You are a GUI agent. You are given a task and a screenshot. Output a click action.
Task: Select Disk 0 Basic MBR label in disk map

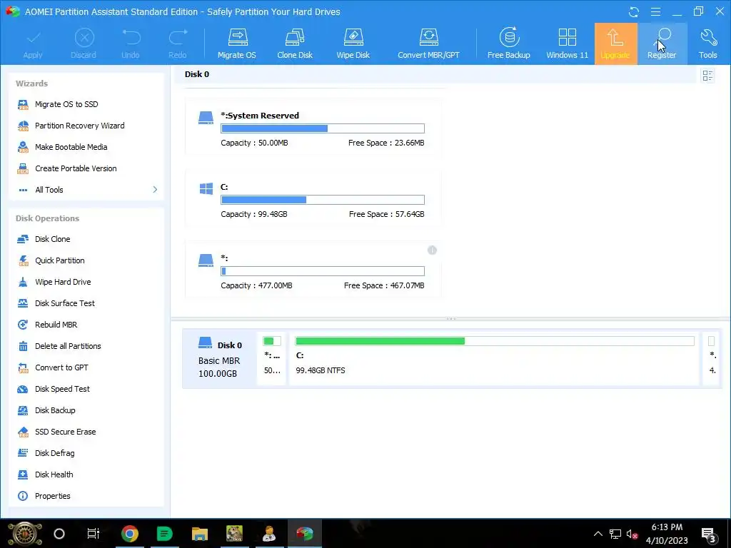(220, 358)
